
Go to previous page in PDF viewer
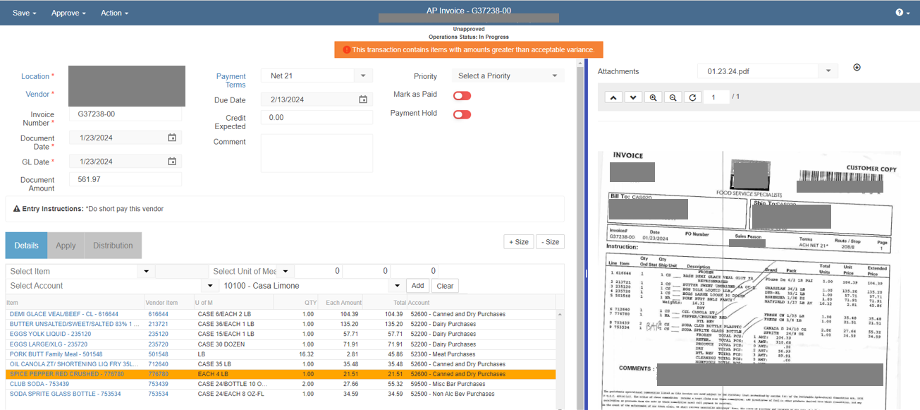pos(613,97)
